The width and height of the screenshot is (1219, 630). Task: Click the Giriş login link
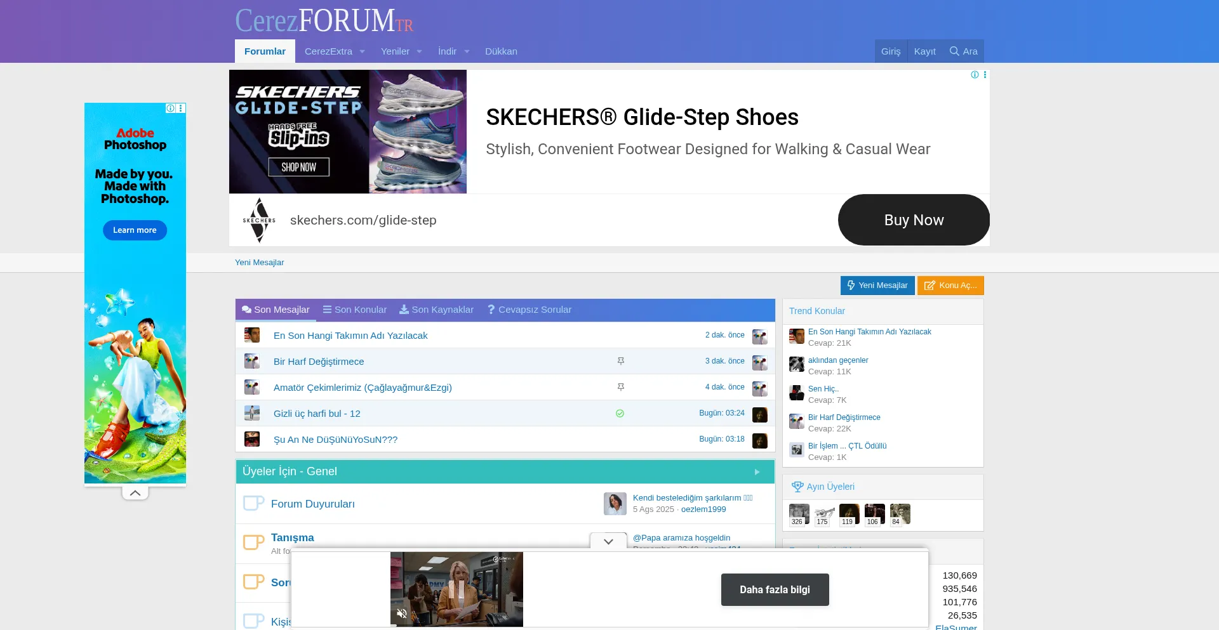[891, 51]
